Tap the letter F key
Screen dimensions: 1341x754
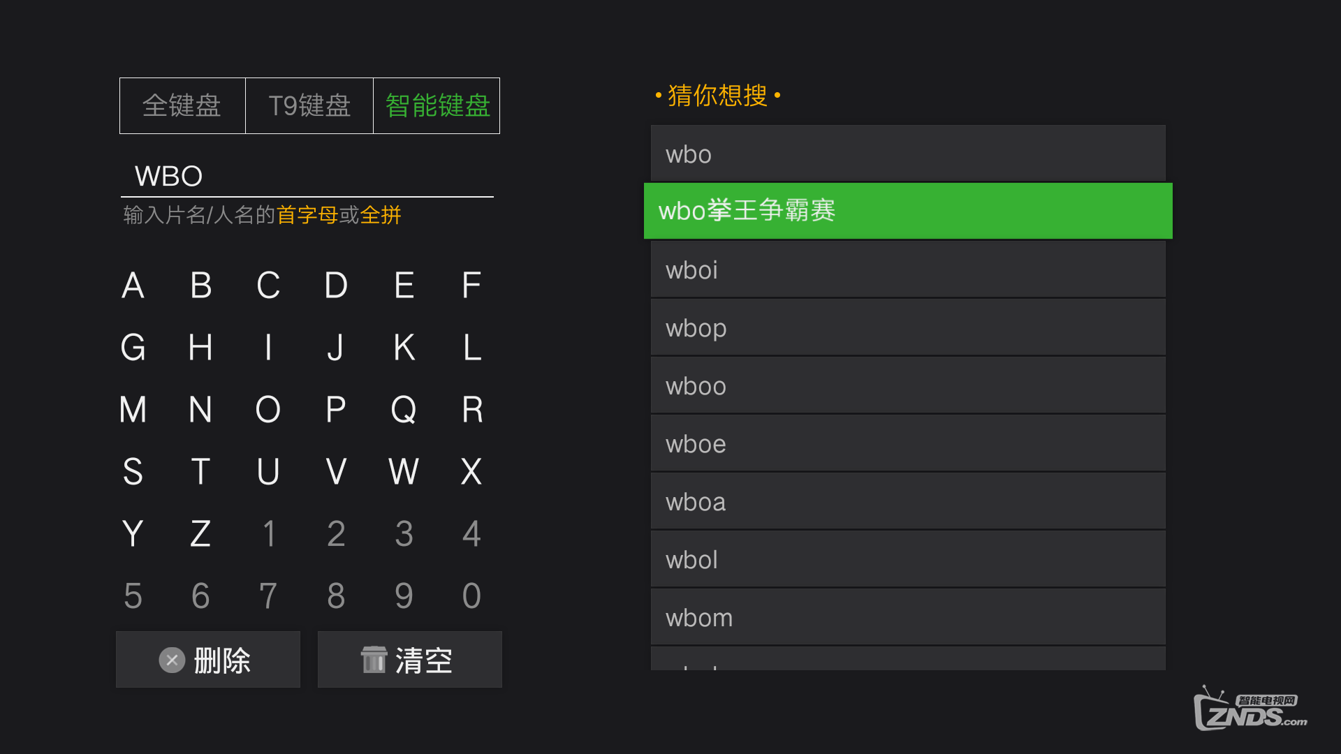[x=471, y=286]
